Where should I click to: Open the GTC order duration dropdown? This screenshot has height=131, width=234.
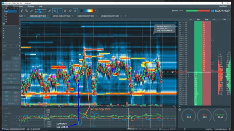[10, 42]
